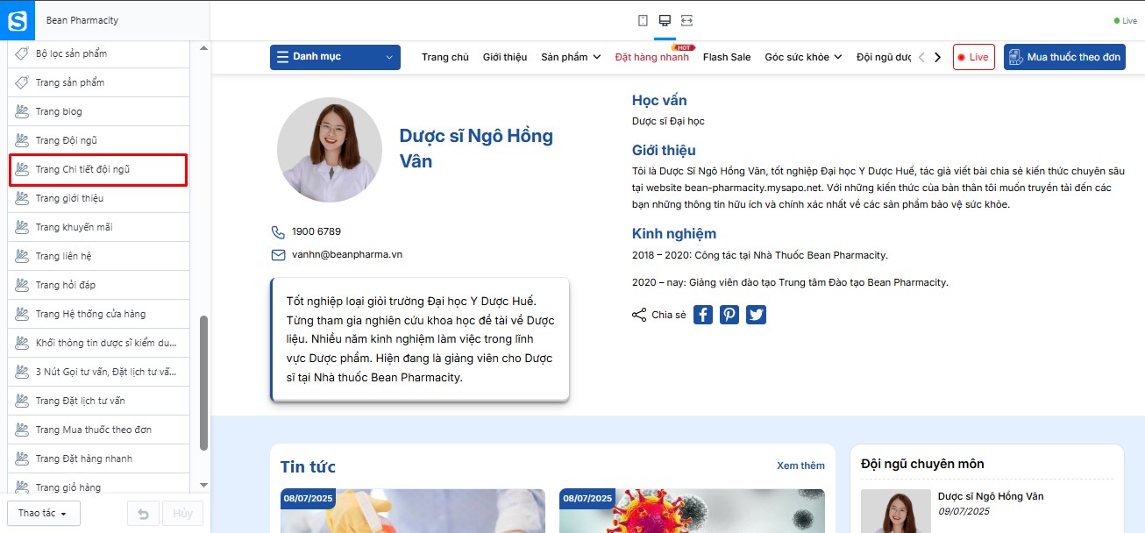Click the red dot in Live button
The image size is (1145, 533).
(x=962, y=57)
